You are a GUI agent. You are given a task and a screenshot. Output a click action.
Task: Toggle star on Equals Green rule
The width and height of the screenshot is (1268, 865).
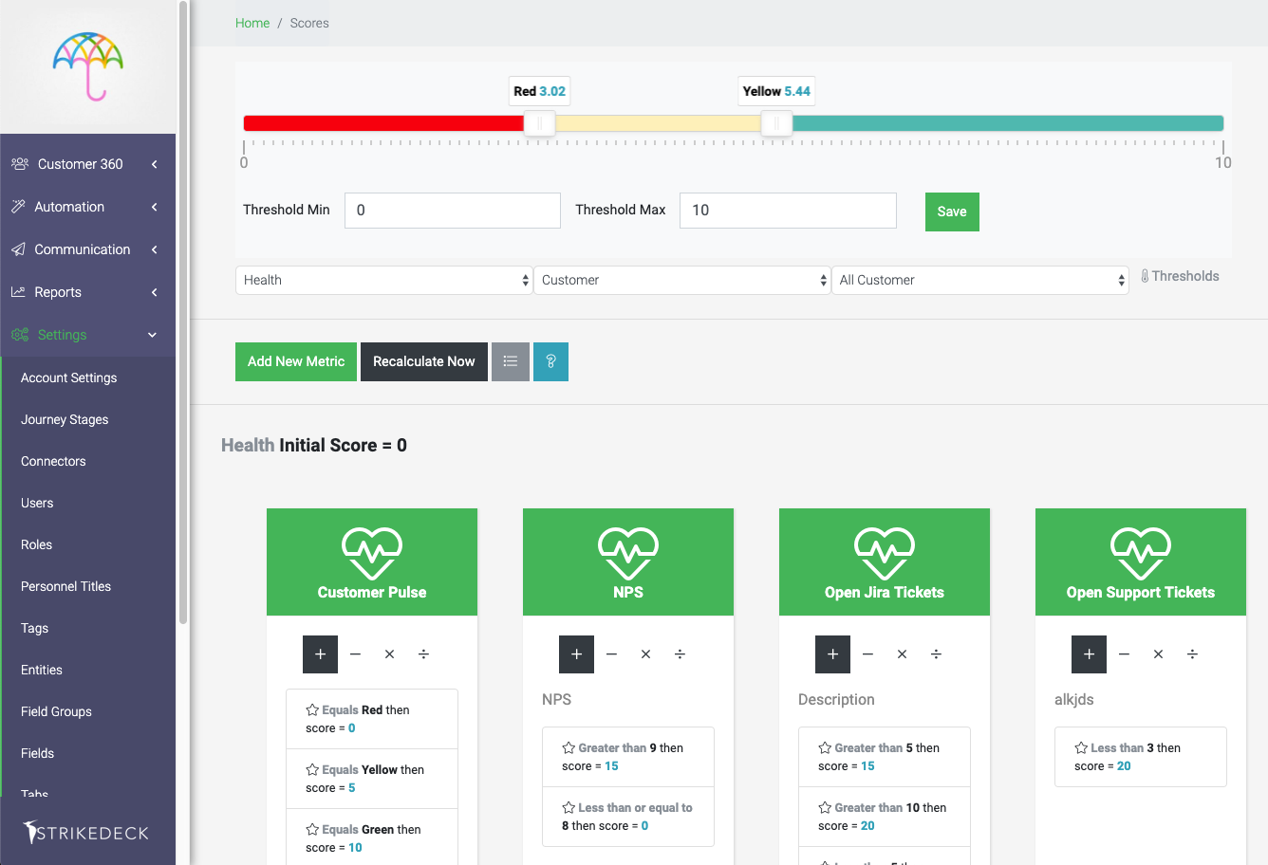click(x=312, y=829)
